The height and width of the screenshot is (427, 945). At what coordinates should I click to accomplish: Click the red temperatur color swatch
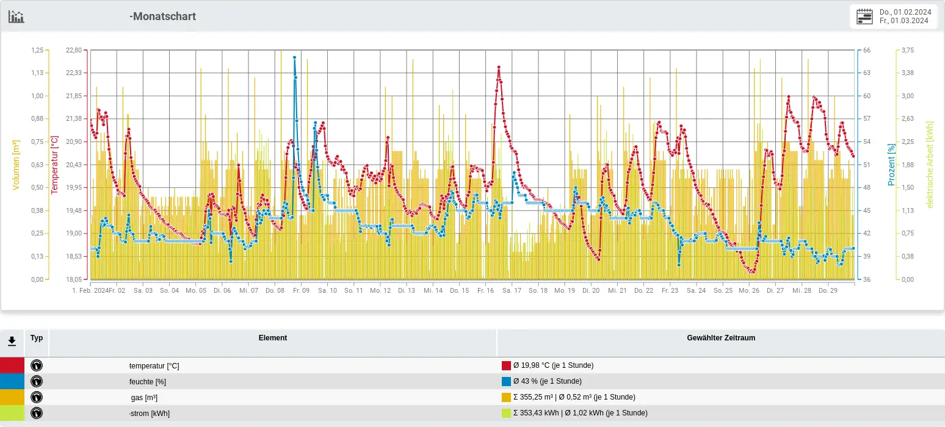tap(12, 365)
